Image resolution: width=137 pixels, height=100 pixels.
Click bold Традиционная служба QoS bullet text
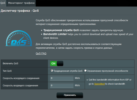61,30
